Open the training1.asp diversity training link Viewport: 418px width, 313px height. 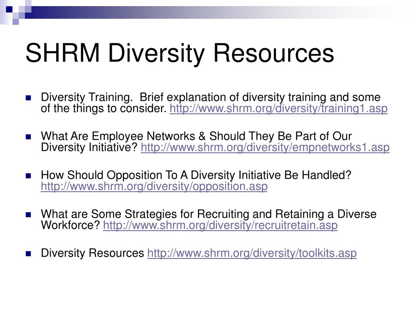(x=278, y=108)
